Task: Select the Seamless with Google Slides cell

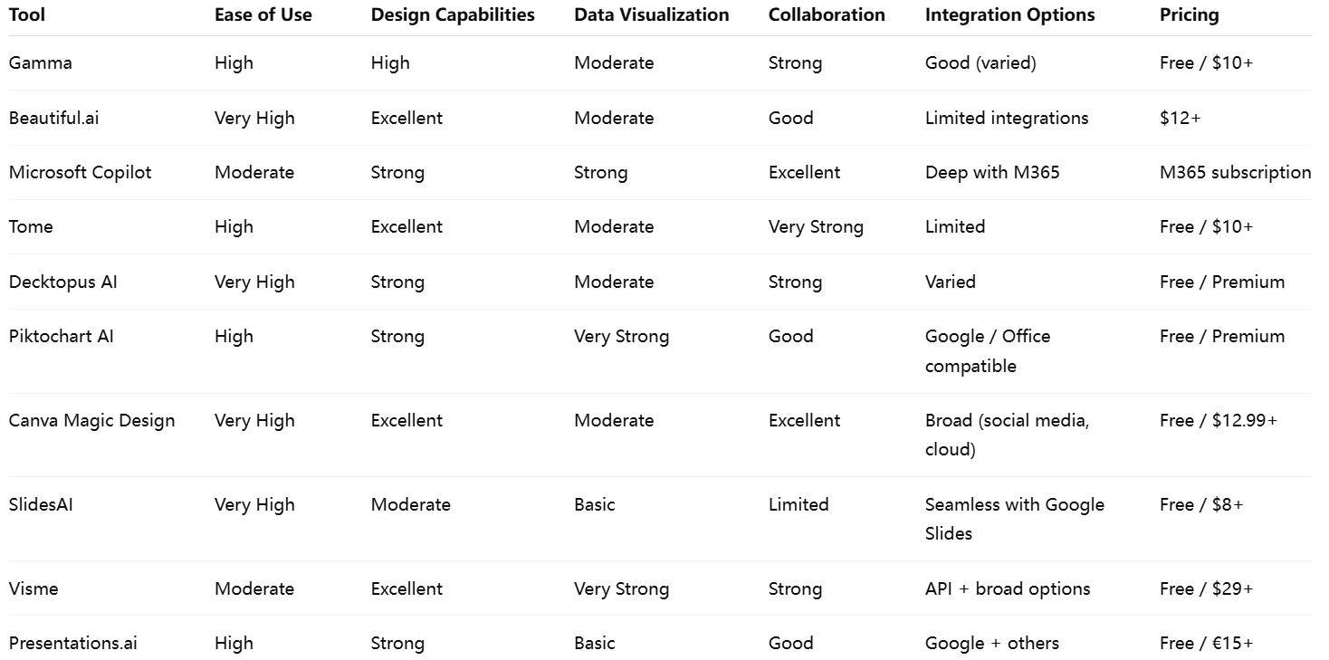Action: click(x=1015, y=519)
